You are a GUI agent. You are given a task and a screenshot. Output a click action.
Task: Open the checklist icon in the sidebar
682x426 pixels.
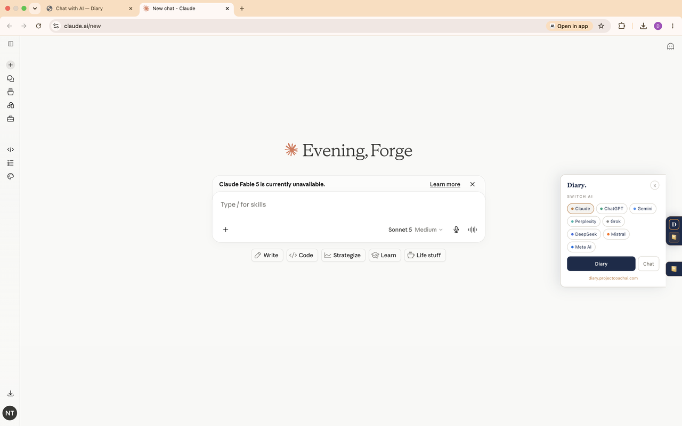[x=10, y=163]
